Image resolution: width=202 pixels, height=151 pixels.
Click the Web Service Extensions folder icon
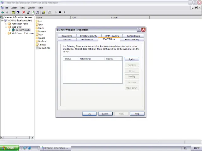pyautogui.click(x=9, y=33)
